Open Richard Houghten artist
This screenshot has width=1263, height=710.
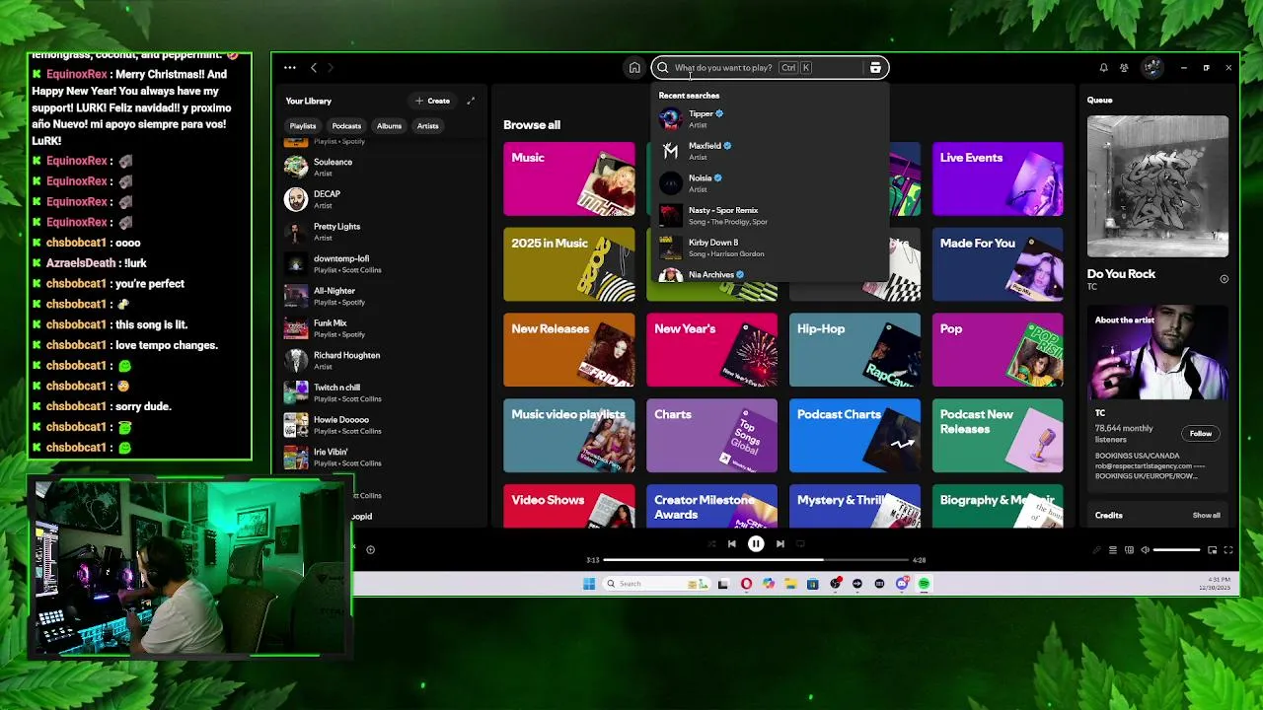tap(380, 360)
